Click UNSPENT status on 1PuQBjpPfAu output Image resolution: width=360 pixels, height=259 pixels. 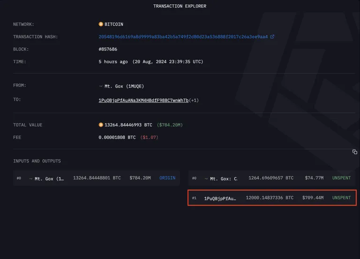[341, 198]
